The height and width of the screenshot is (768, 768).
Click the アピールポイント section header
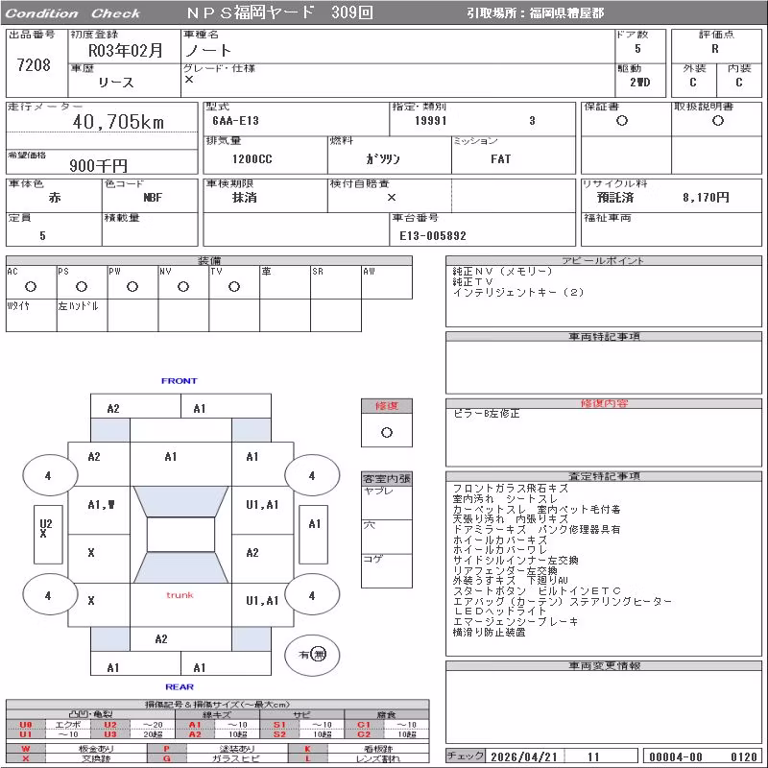[x=604, y=260]
